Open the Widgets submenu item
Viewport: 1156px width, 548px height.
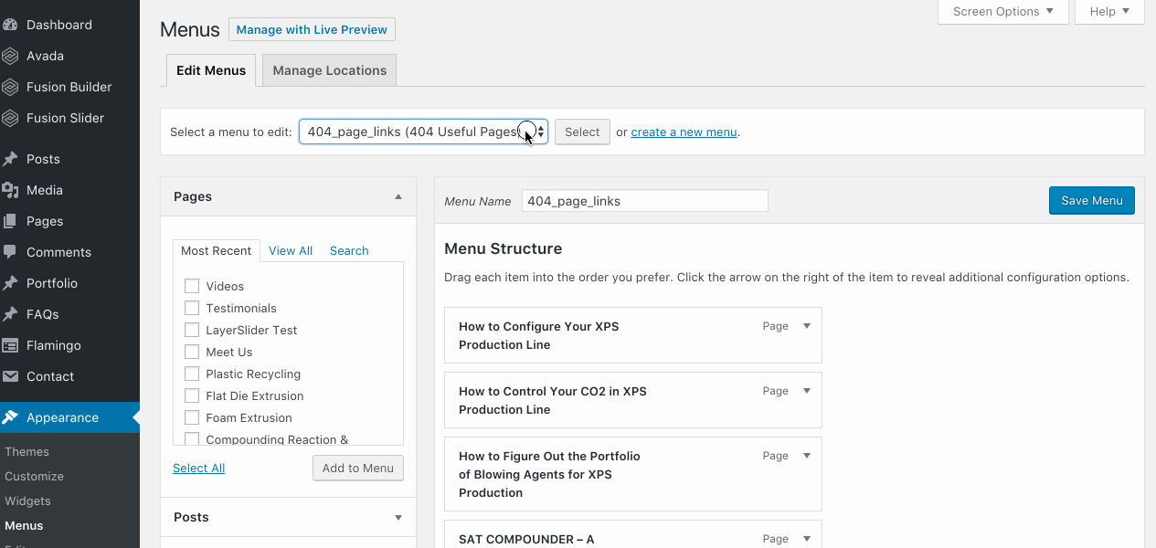click(x=27, y=501)
